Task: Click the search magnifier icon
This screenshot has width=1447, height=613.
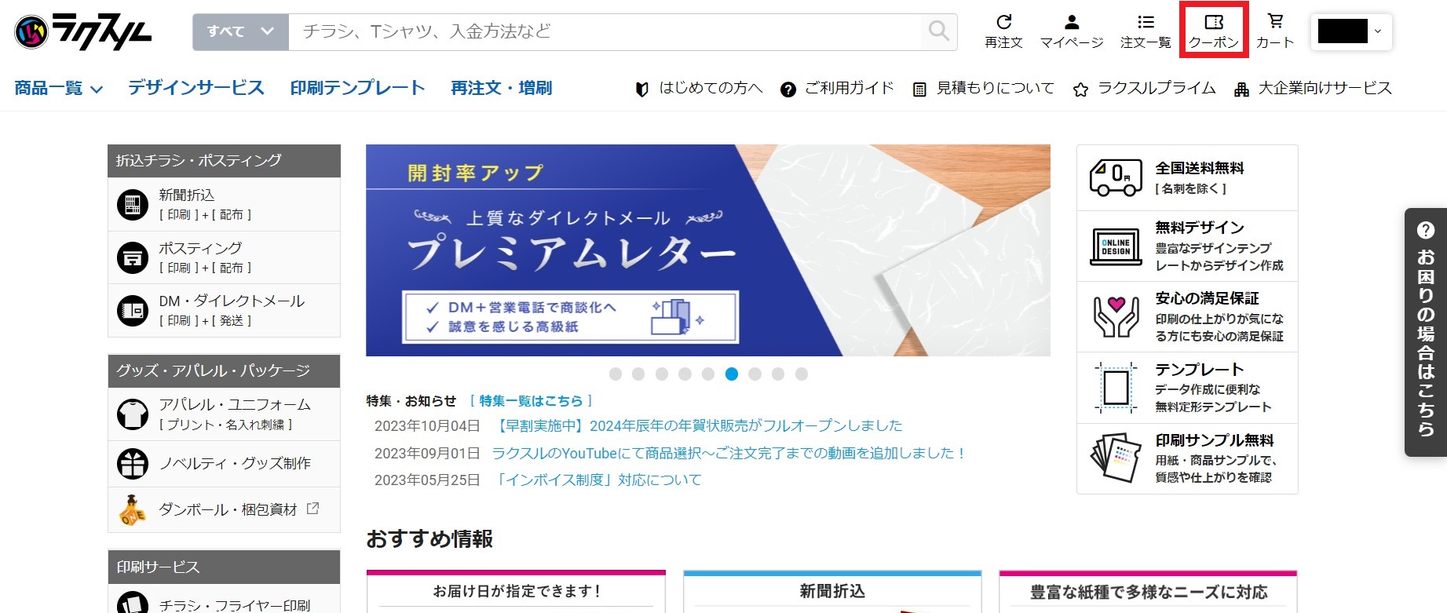Action: [939, 31]
